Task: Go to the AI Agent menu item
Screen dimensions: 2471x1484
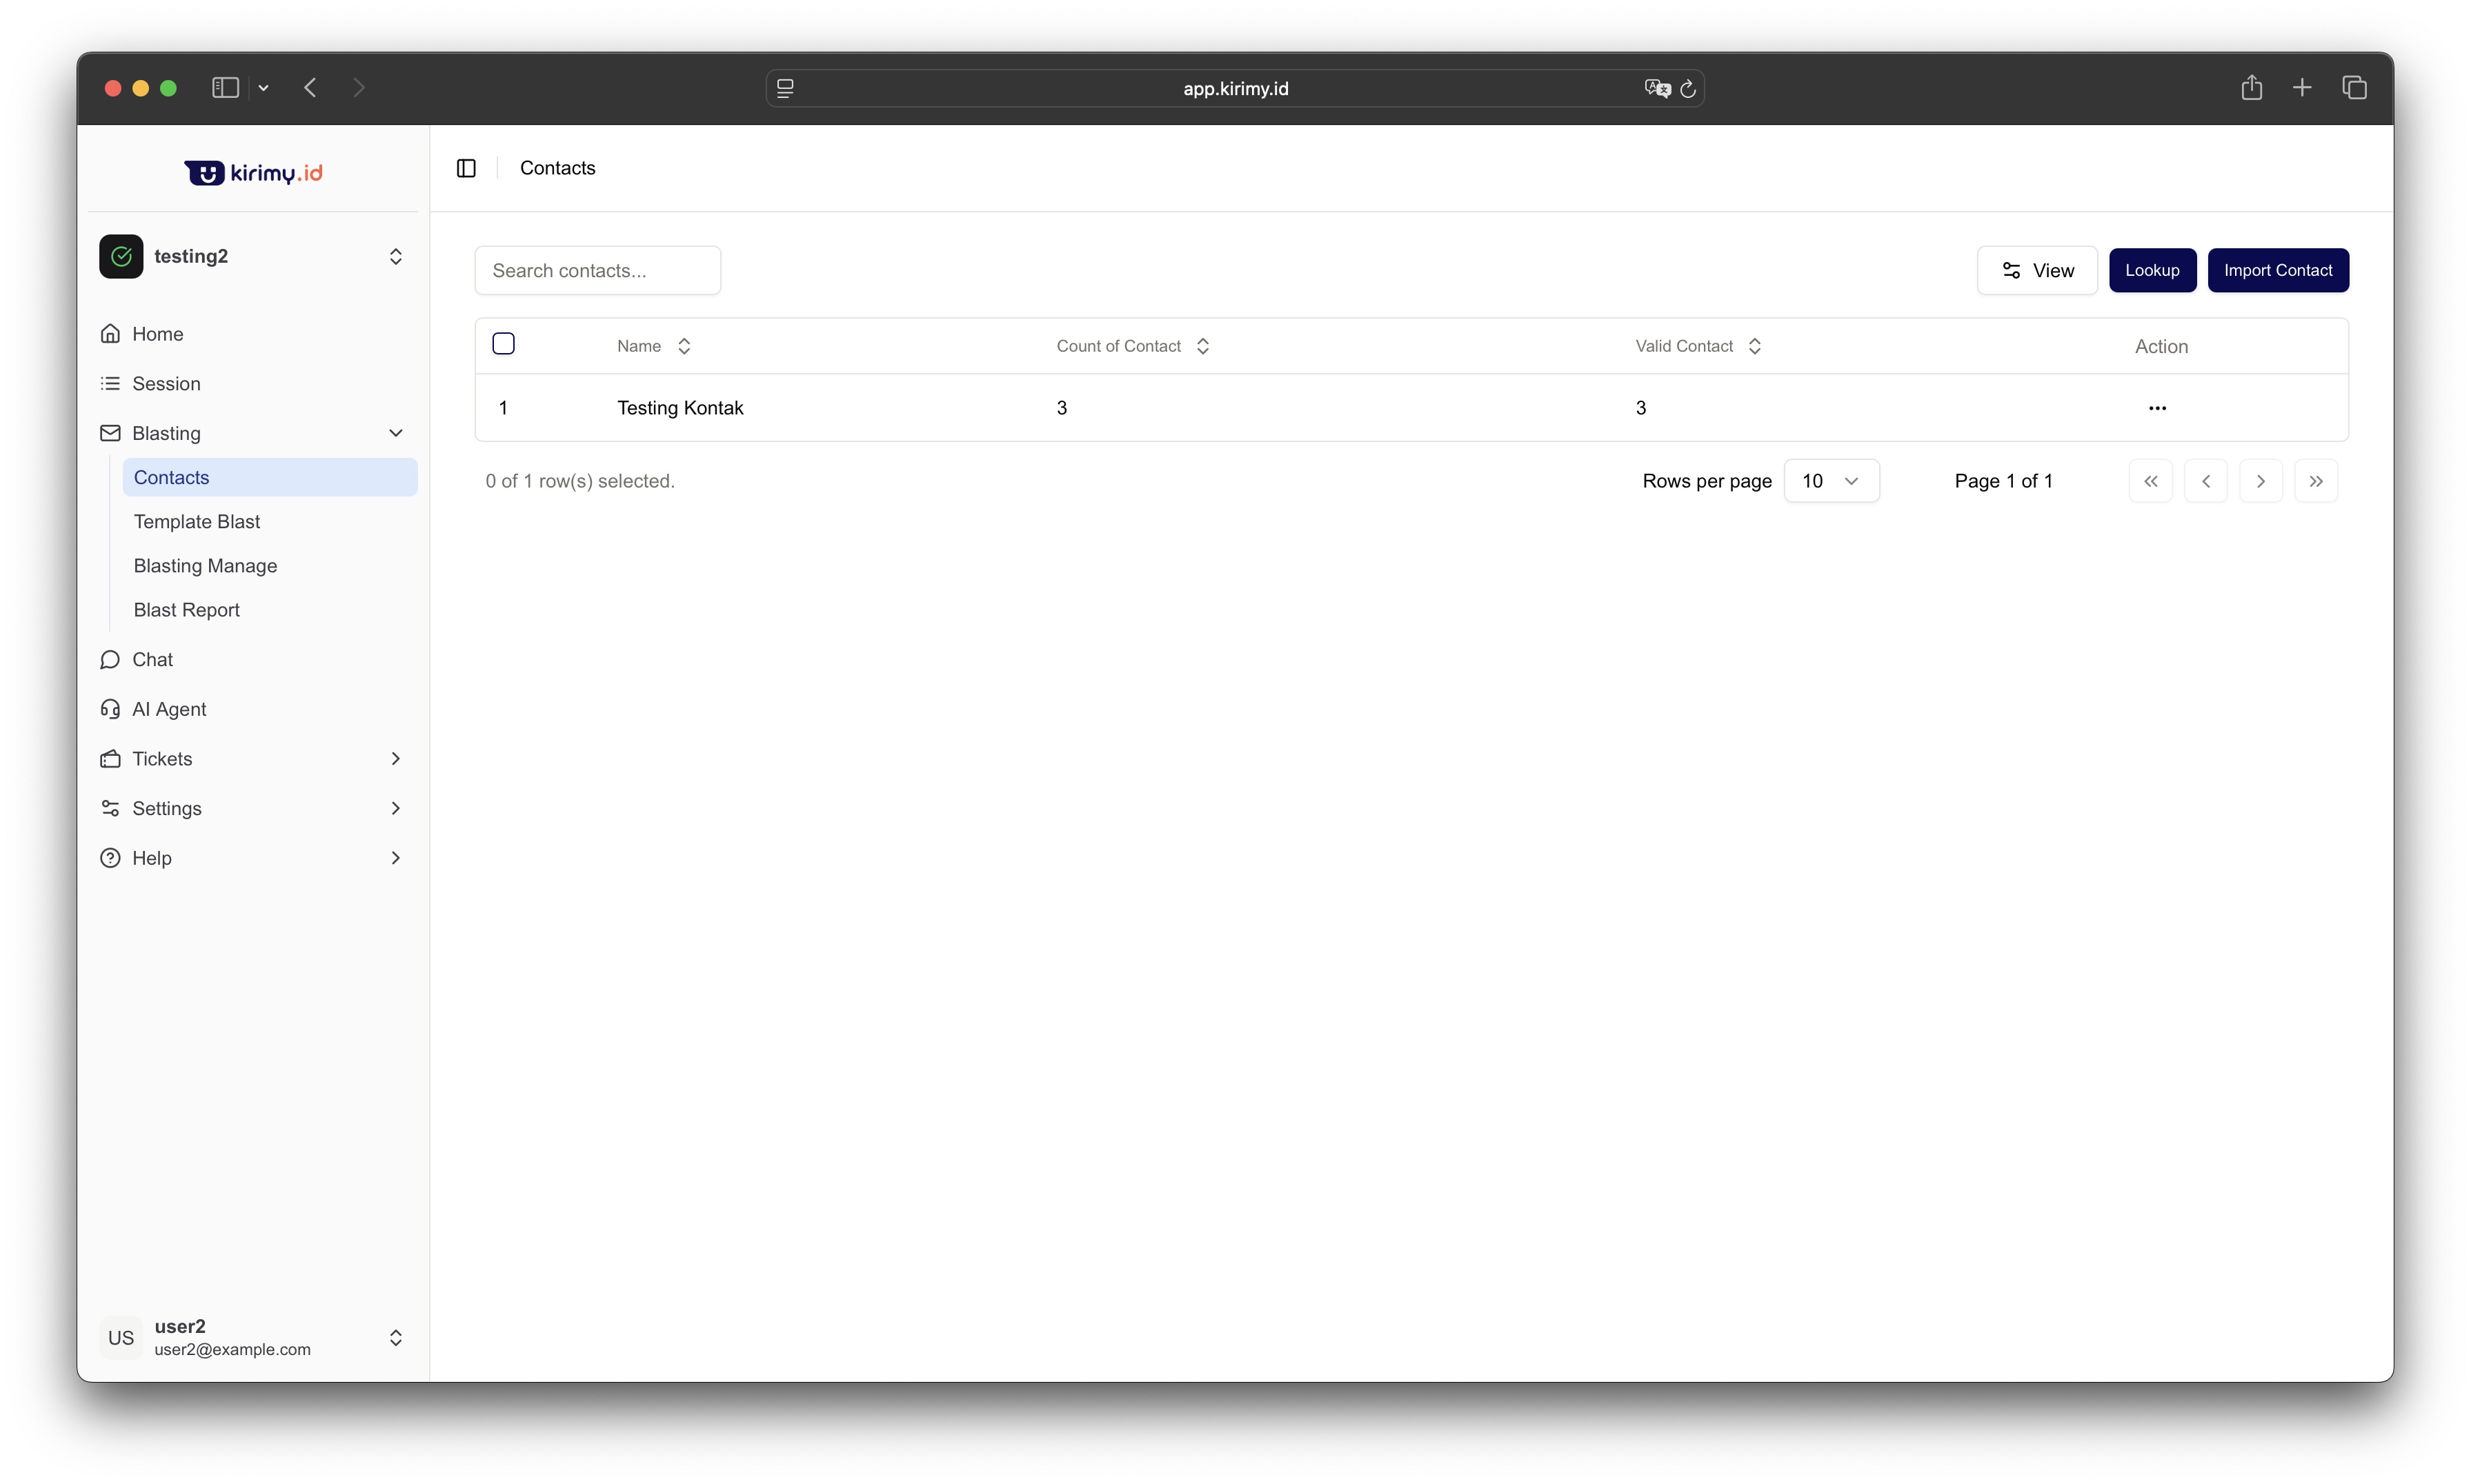Action: pos(169,709)
